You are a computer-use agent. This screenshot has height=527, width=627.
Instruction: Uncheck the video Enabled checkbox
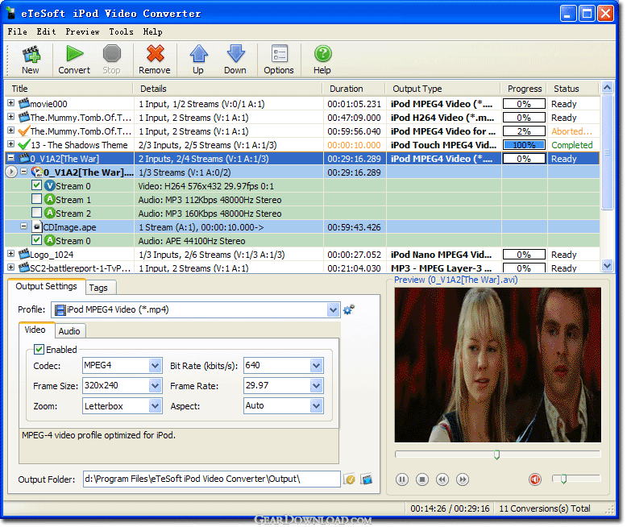(38, 350)
